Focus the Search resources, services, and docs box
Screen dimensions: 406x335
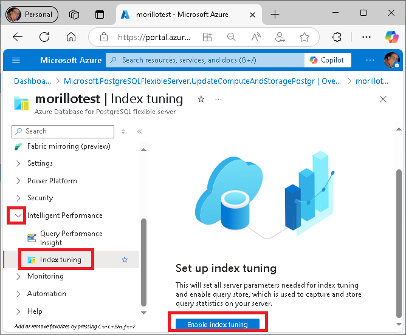coord(205,60)
